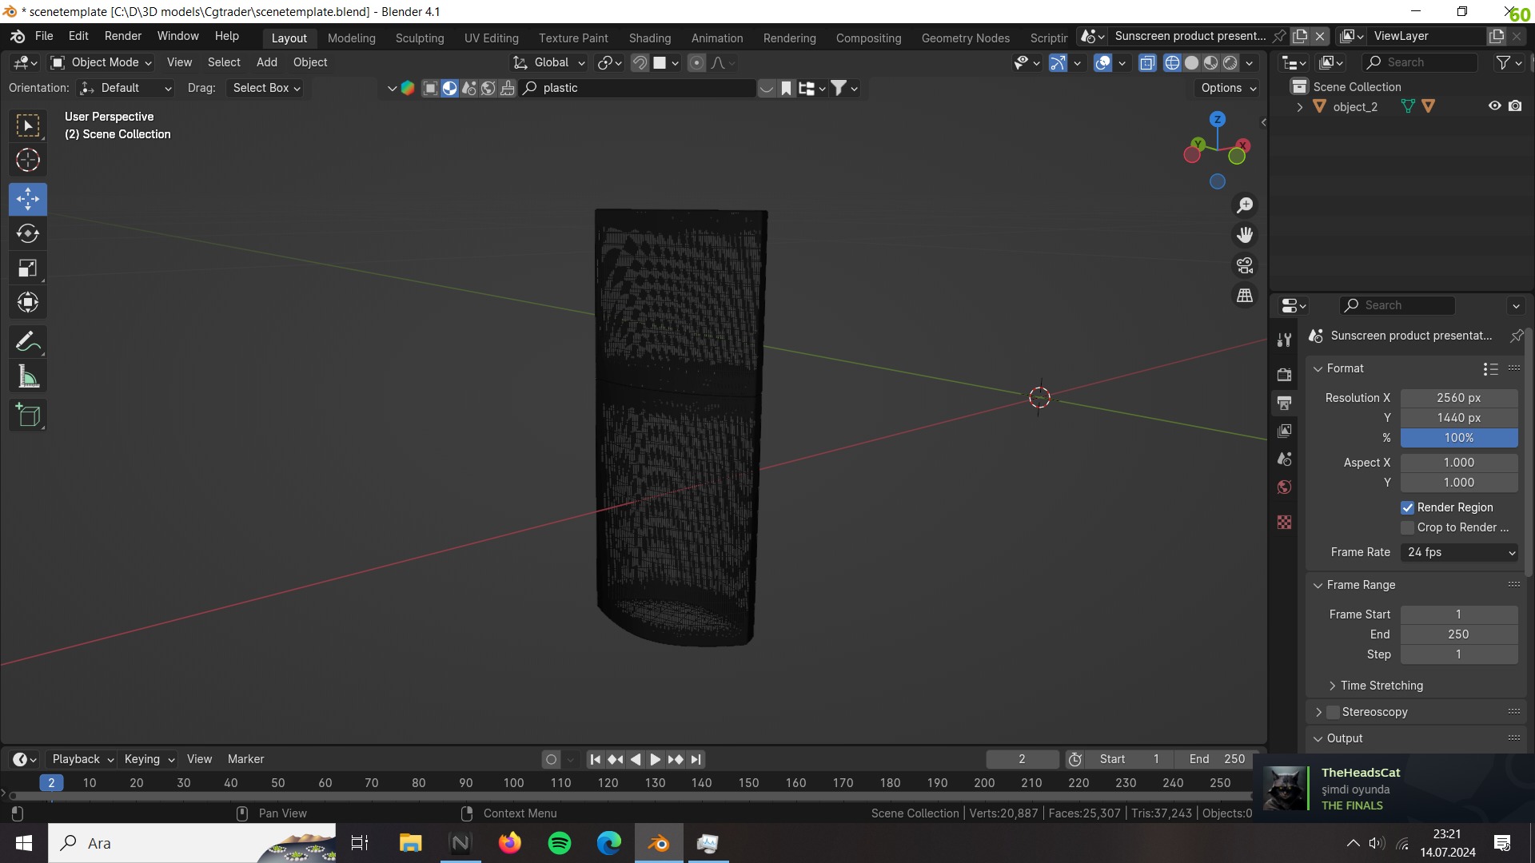Switch perspective/orthographic with grid icon
Image resolution: width=1535 pixels, height=863 pixels.
(1245, 296)
